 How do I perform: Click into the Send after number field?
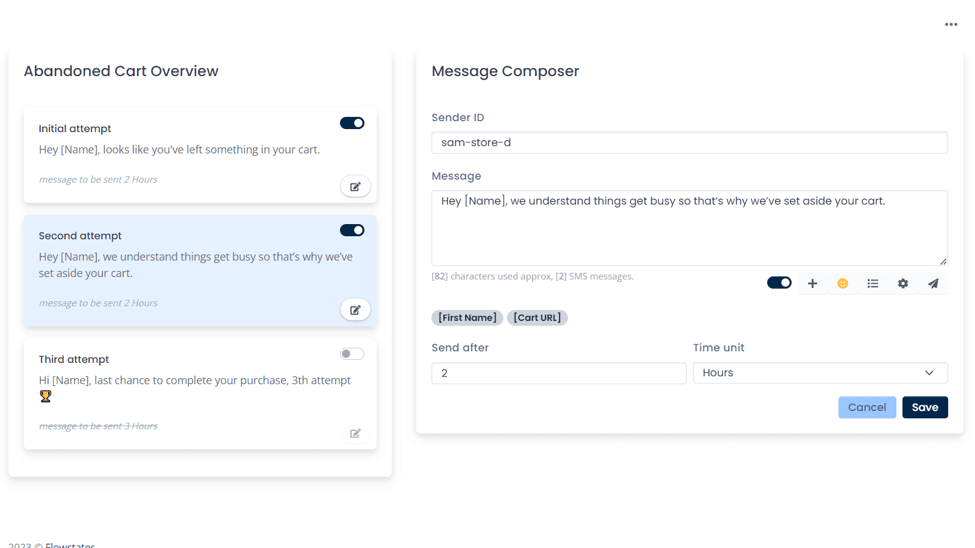(x=558, y=373)
